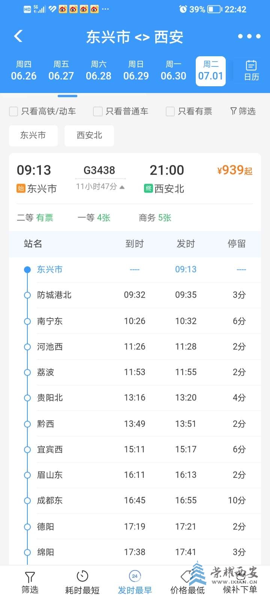Select date tab 周六 06.28

pos(99,70)
